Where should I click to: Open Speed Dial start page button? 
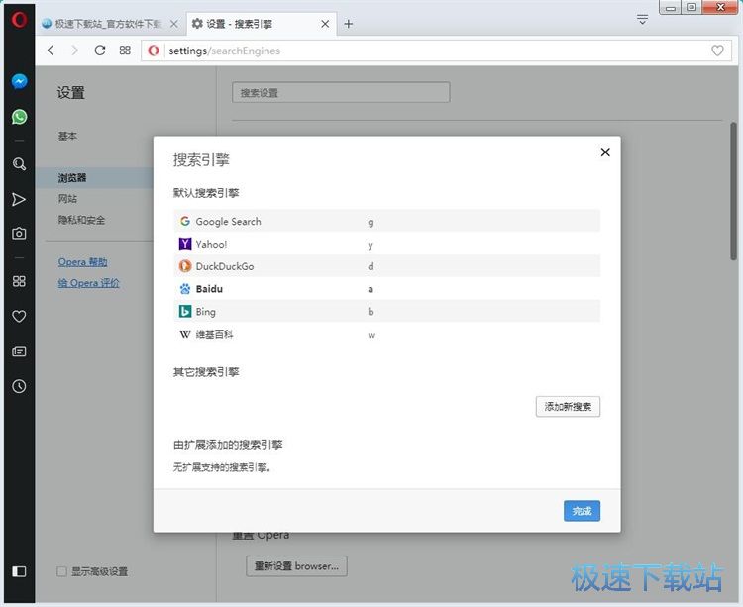[x=125, y=51]
